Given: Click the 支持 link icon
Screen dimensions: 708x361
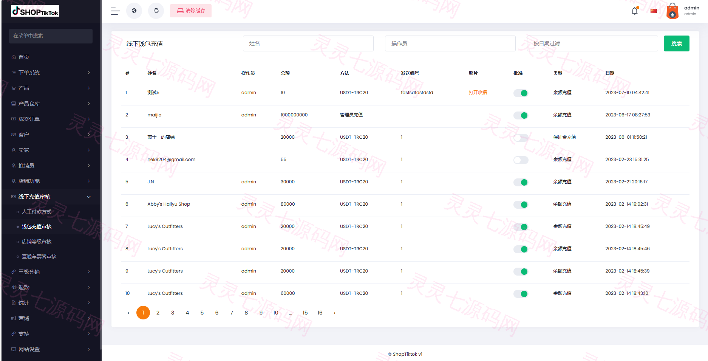Looking at the screenshot, I should [14, 334].
